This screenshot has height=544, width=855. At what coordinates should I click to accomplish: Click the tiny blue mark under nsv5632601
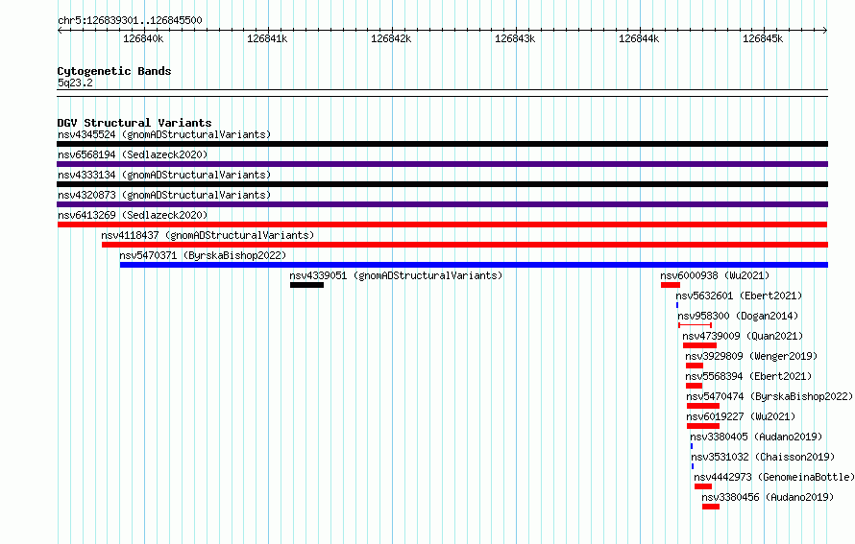point(677,305)
